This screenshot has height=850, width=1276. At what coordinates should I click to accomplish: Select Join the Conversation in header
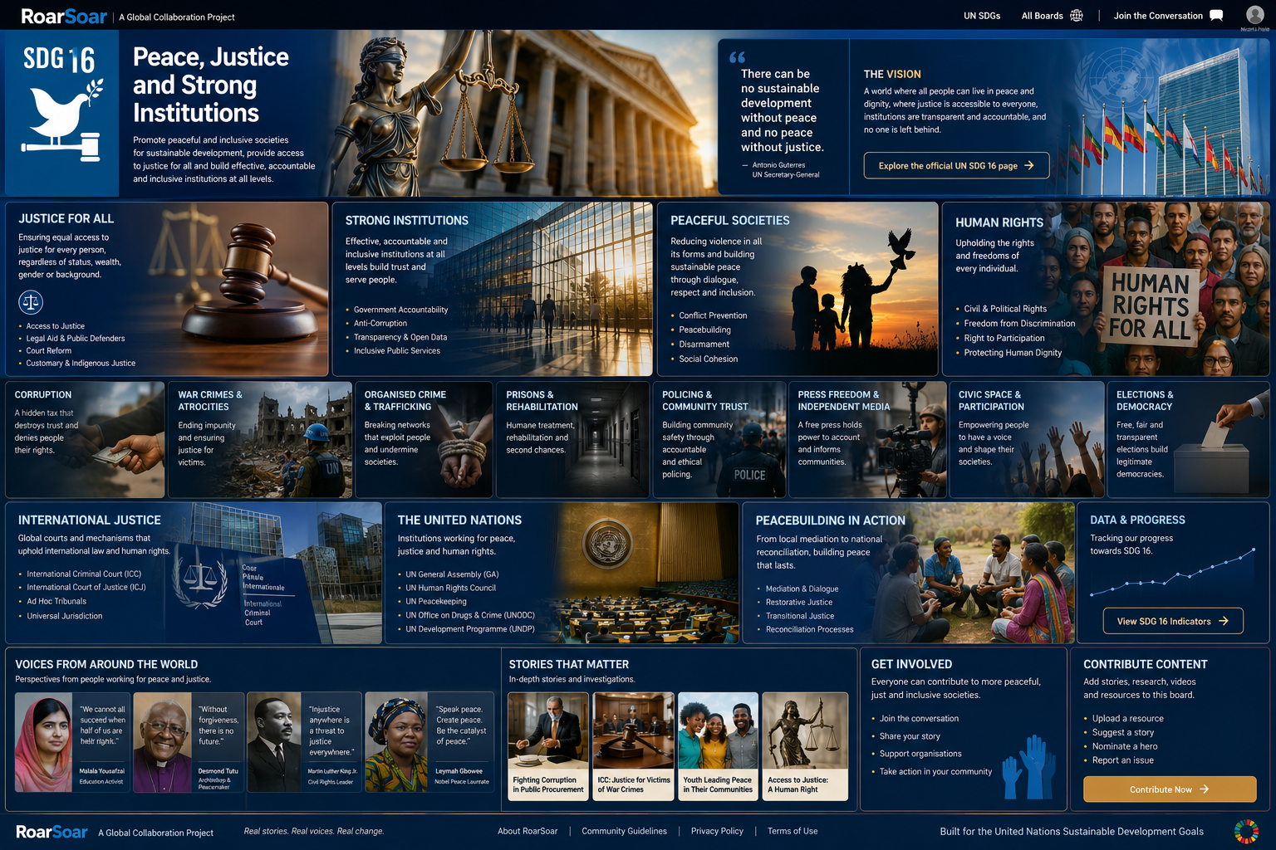1158,16
